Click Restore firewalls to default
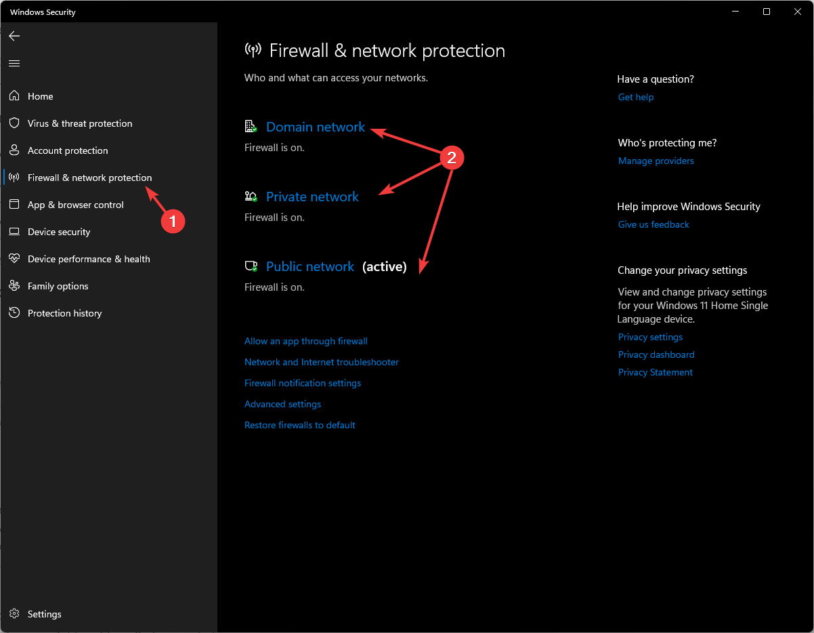This screenshot has width=814, height=633. pos(300,425)
